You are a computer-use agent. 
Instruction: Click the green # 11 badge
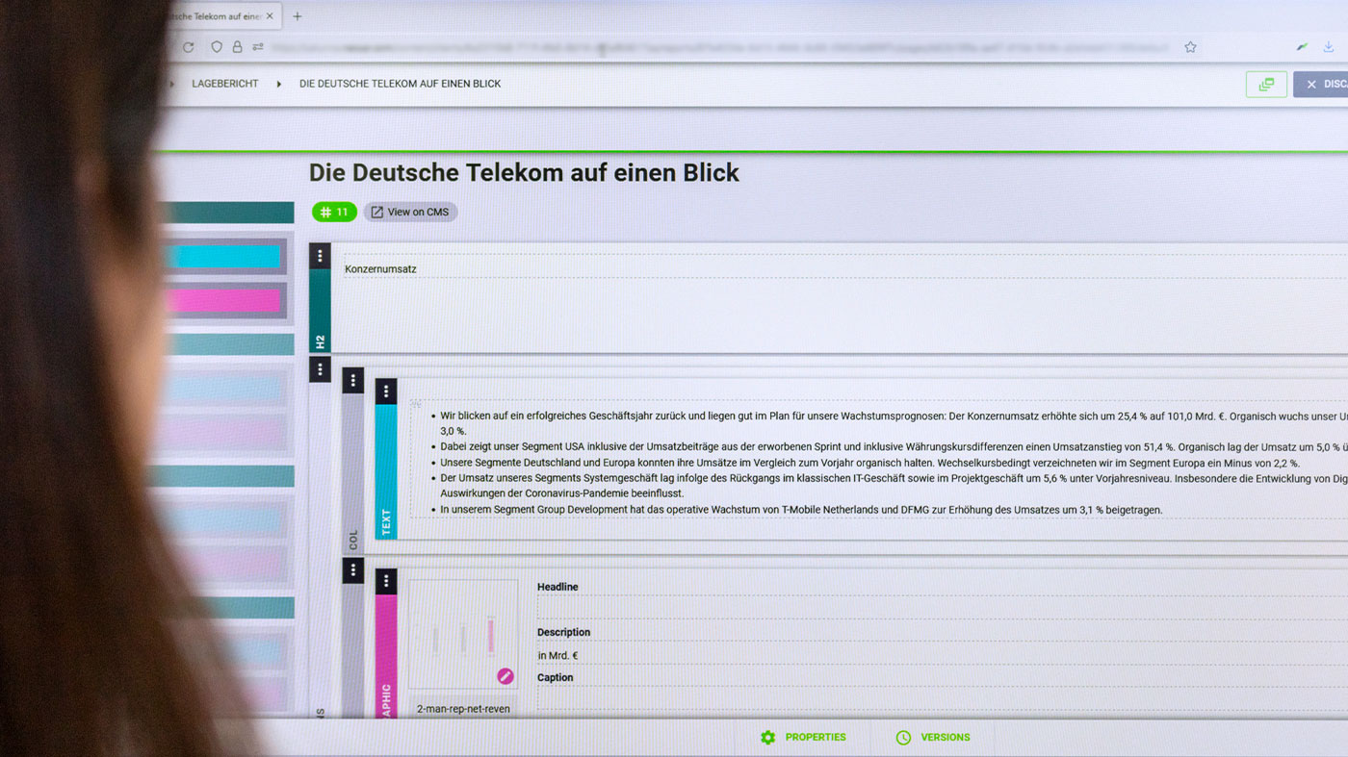pyautogui.click(x=334, y=212)
